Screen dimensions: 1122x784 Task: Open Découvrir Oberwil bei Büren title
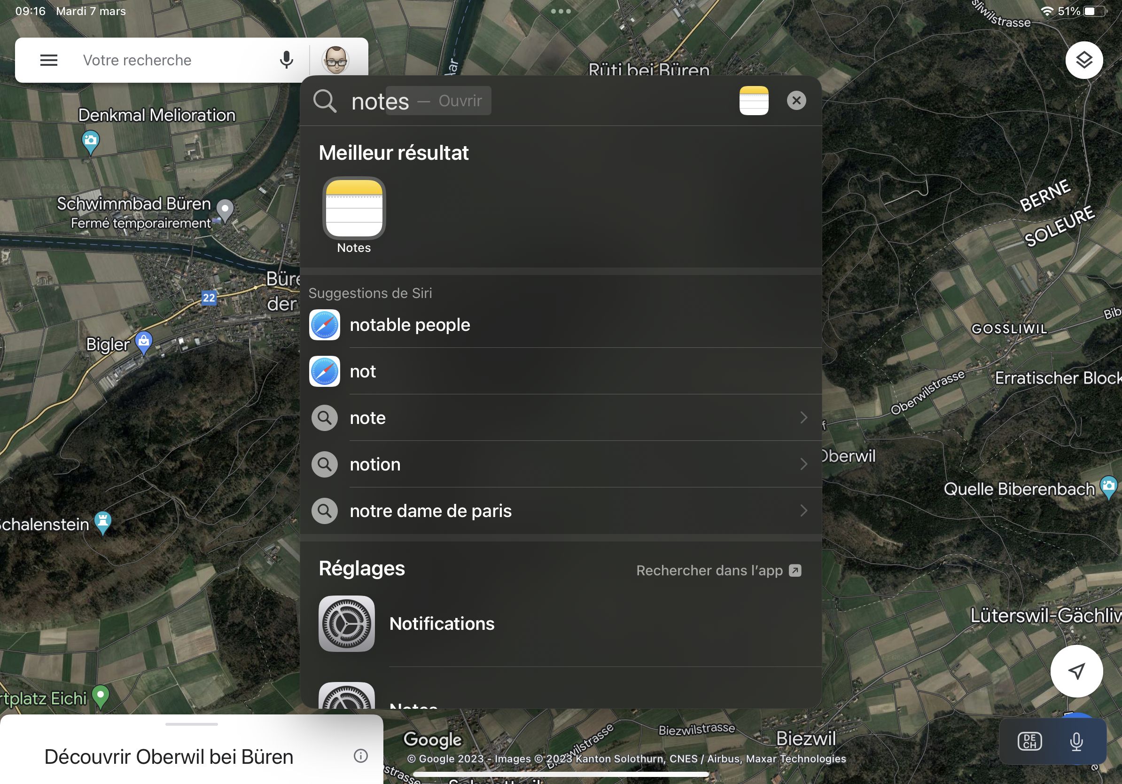pyautogui.click(x=169, y=757)
